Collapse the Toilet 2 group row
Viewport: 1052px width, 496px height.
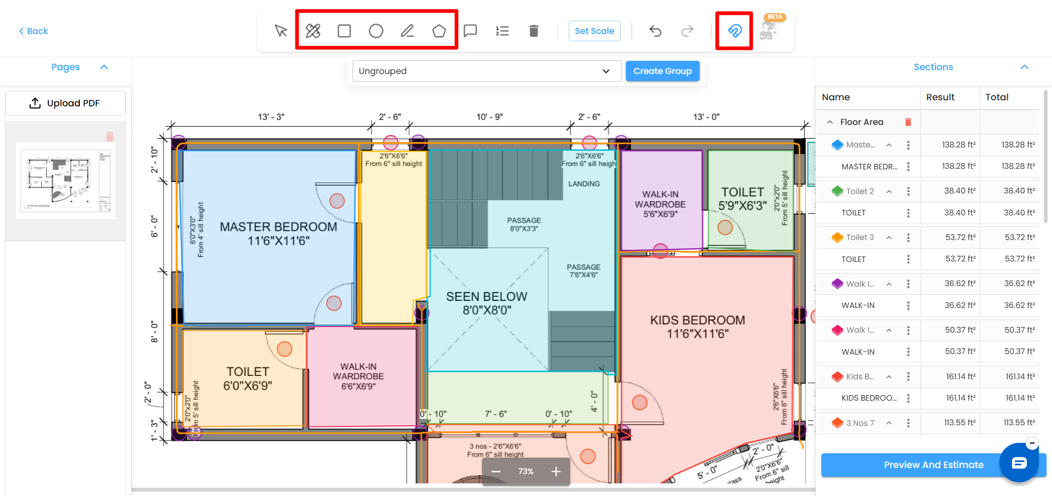(x=889, y=191)
